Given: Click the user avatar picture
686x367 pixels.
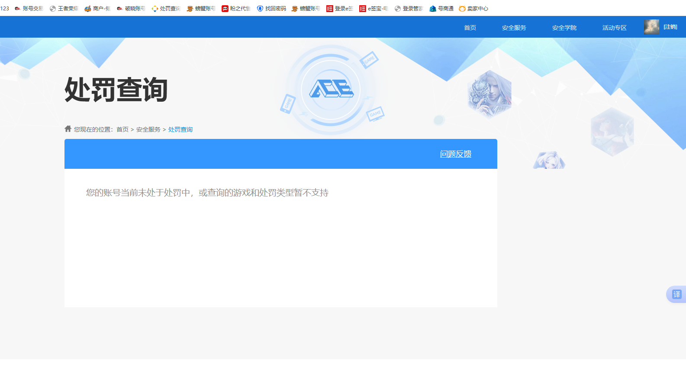Looking at the screenshot, I should click(651, 27).
